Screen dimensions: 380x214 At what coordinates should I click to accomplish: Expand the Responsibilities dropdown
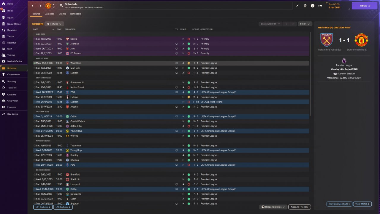click(x=273, y=207)
